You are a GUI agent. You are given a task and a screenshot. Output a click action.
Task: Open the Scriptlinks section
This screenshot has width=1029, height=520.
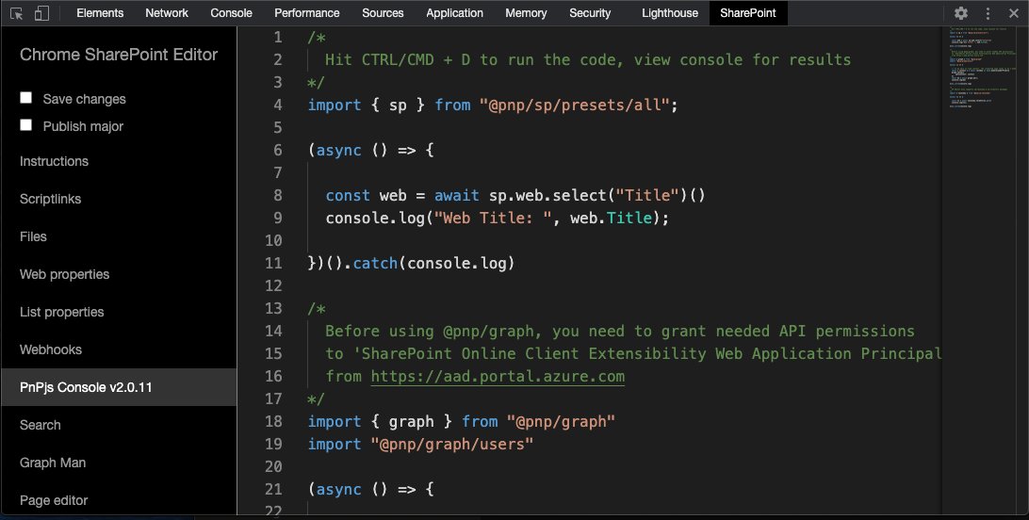click(x=119, y=199)
